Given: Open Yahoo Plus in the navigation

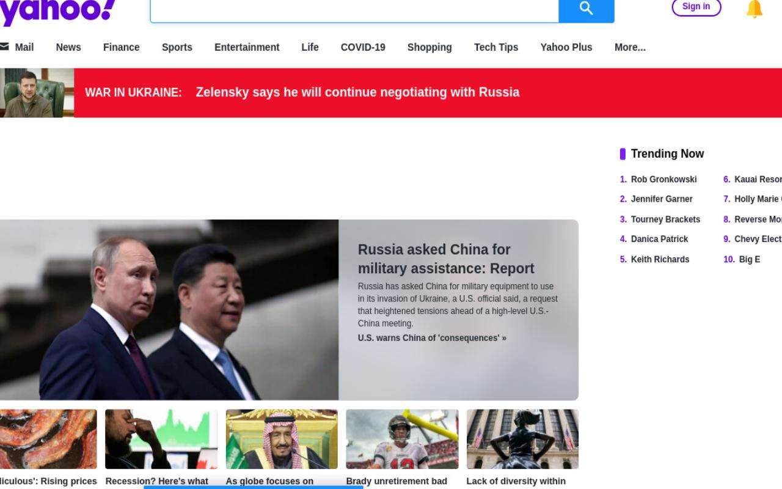Looking at the screenshot, I should click(566, 47).
